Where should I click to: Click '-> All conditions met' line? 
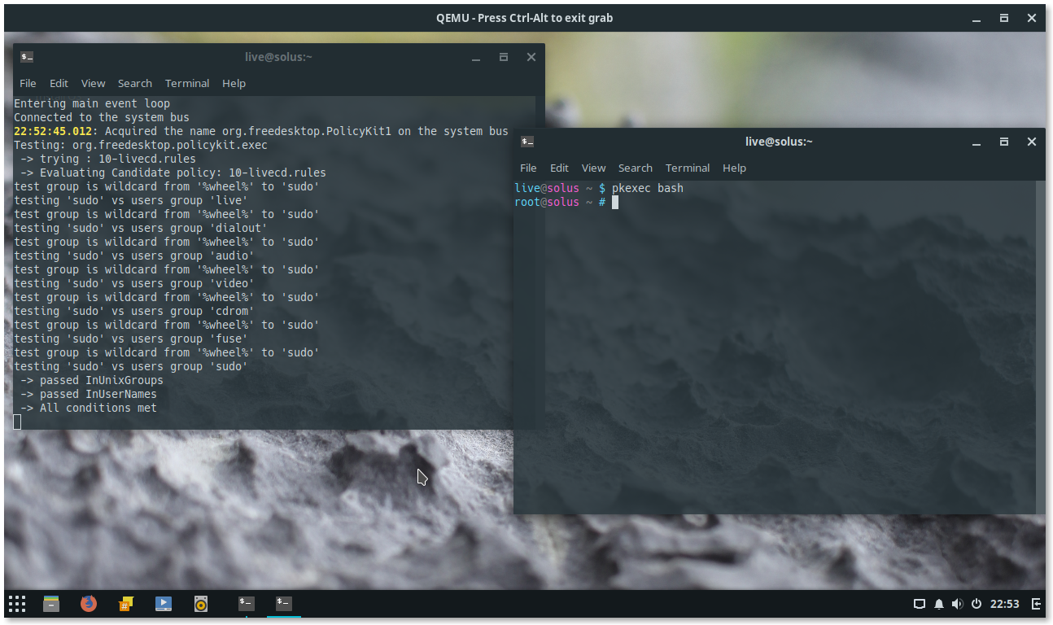click(89, 408)
